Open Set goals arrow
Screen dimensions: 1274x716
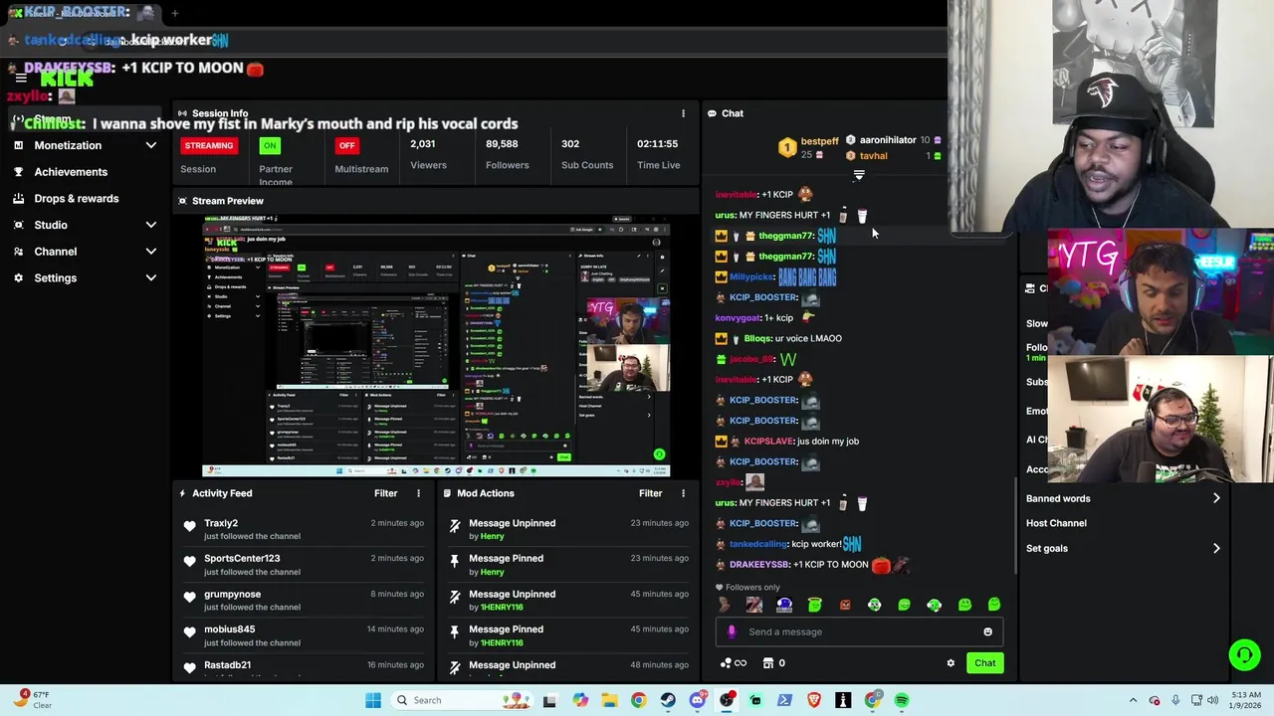coord(1216,548)
